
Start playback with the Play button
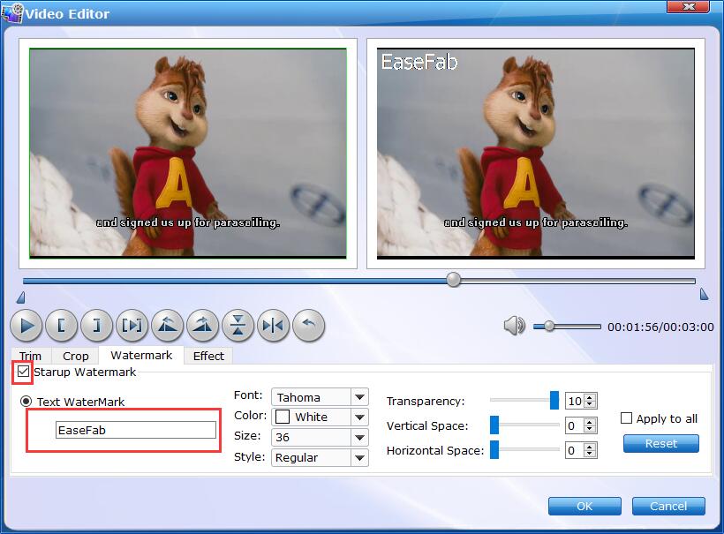pyautogui.click(x=26, y=326)
